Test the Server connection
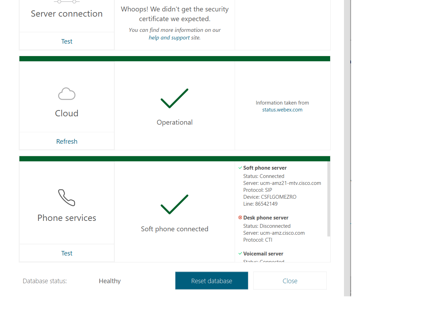This screenshot has width=435, height=323. (x=66, y=41)
